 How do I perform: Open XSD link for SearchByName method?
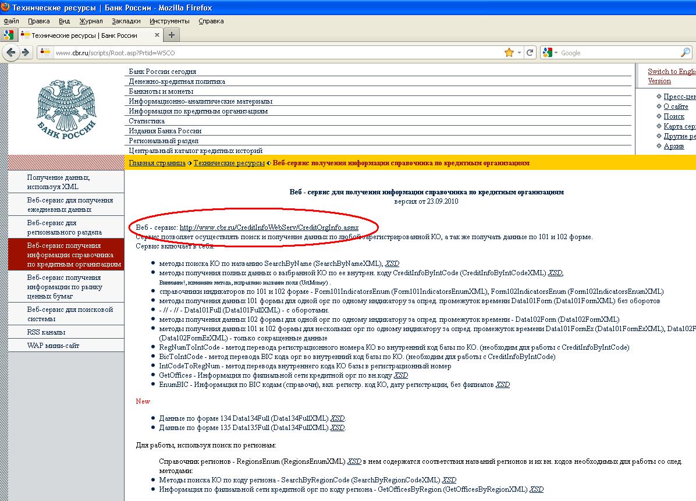point(392,263)
